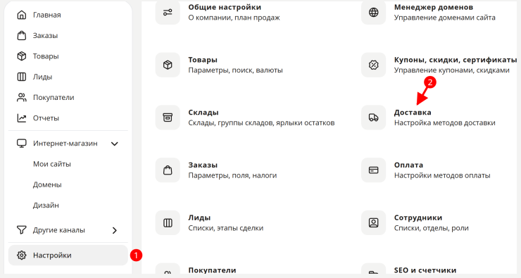Screen dimensions: 521x278
Task: Click the box icon beside sidebar Товары
Action: [22, 56]
